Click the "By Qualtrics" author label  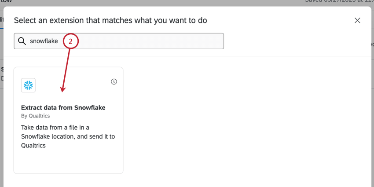click(36, 116)
